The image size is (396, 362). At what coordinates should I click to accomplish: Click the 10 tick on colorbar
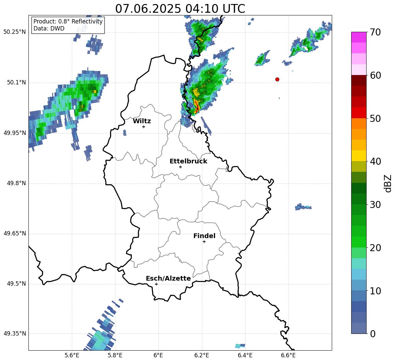point(375,291)
